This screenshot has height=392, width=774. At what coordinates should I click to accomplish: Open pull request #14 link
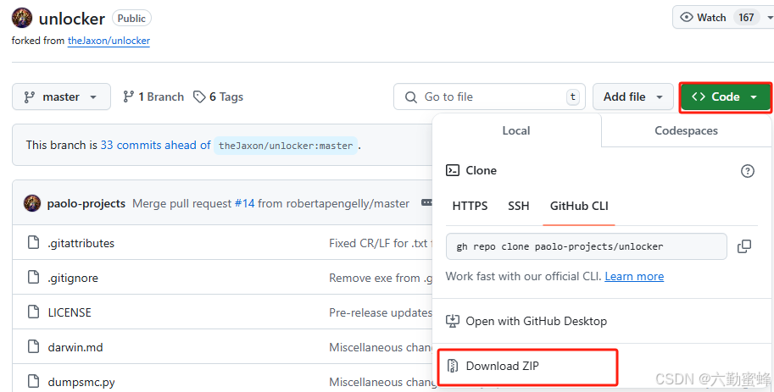244,204
